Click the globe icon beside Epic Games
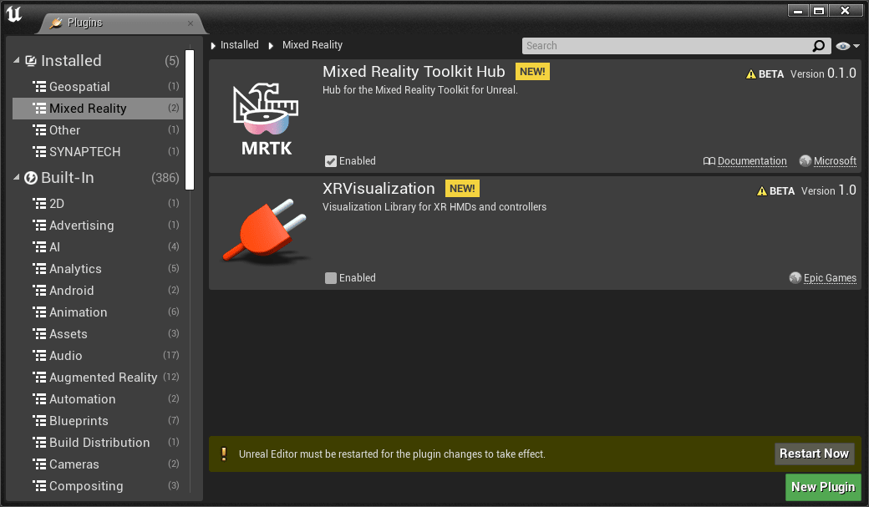Screen dimensions: 869x507 pyautogui.click(x=795, y=277)
